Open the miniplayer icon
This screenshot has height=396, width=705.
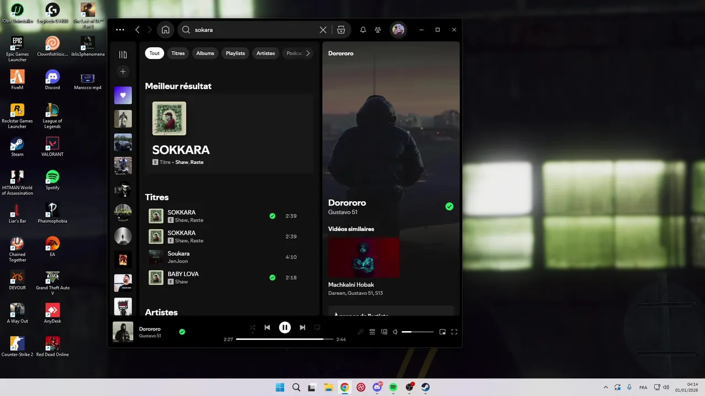click(442, 332)
